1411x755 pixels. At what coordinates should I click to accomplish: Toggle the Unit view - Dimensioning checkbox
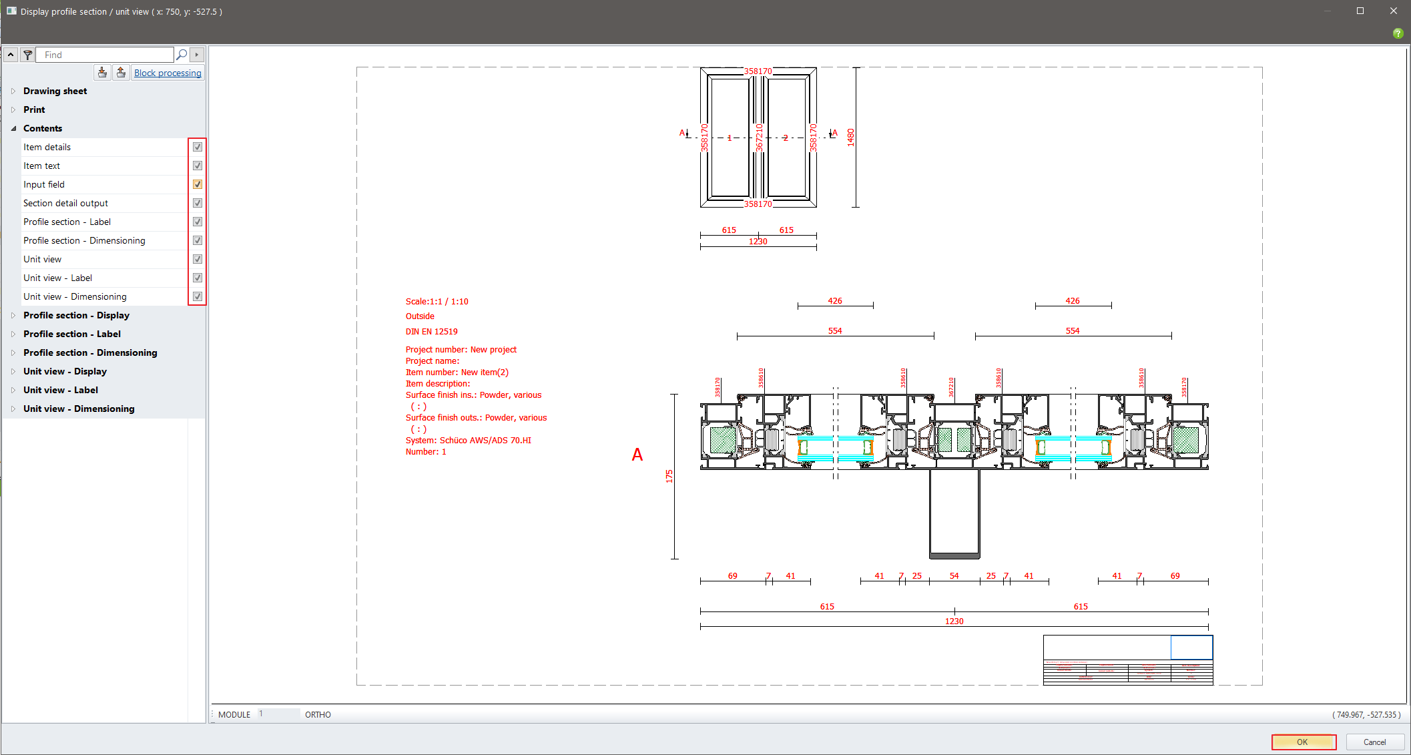point(198,296)
